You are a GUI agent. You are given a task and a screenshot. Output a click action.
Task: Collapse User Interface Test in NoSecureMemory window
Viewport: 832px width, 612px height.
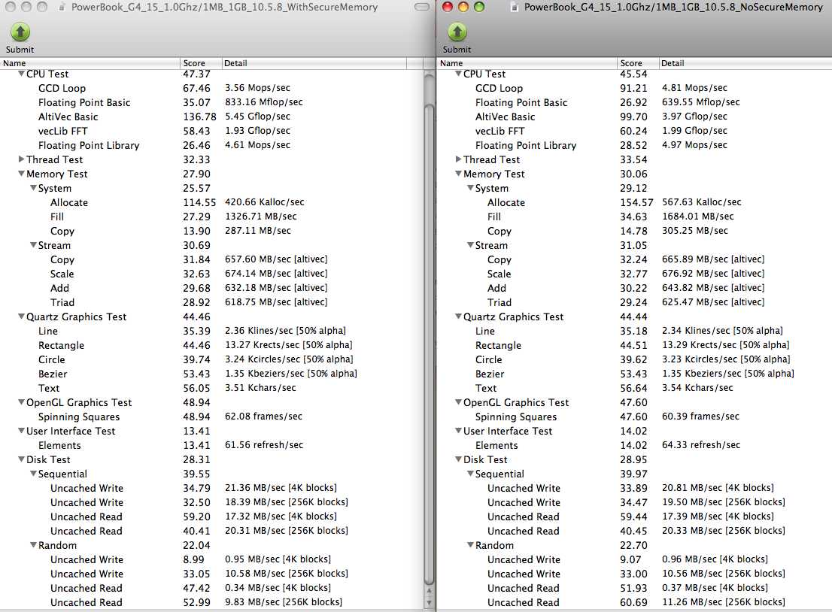(458, 431)
